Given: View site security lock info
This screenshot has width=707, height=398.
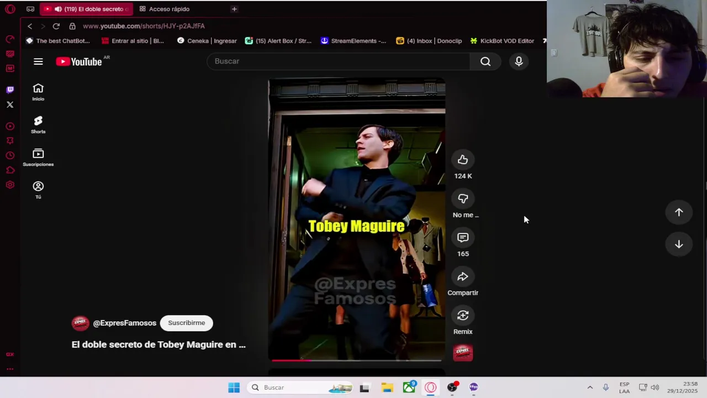Looking at the screenshot, I should point(72,26).
